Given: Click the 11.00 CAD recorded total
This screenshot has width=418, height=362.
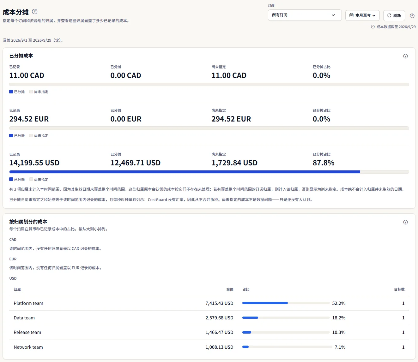Looking at the screenshot, I should (27, 75).
